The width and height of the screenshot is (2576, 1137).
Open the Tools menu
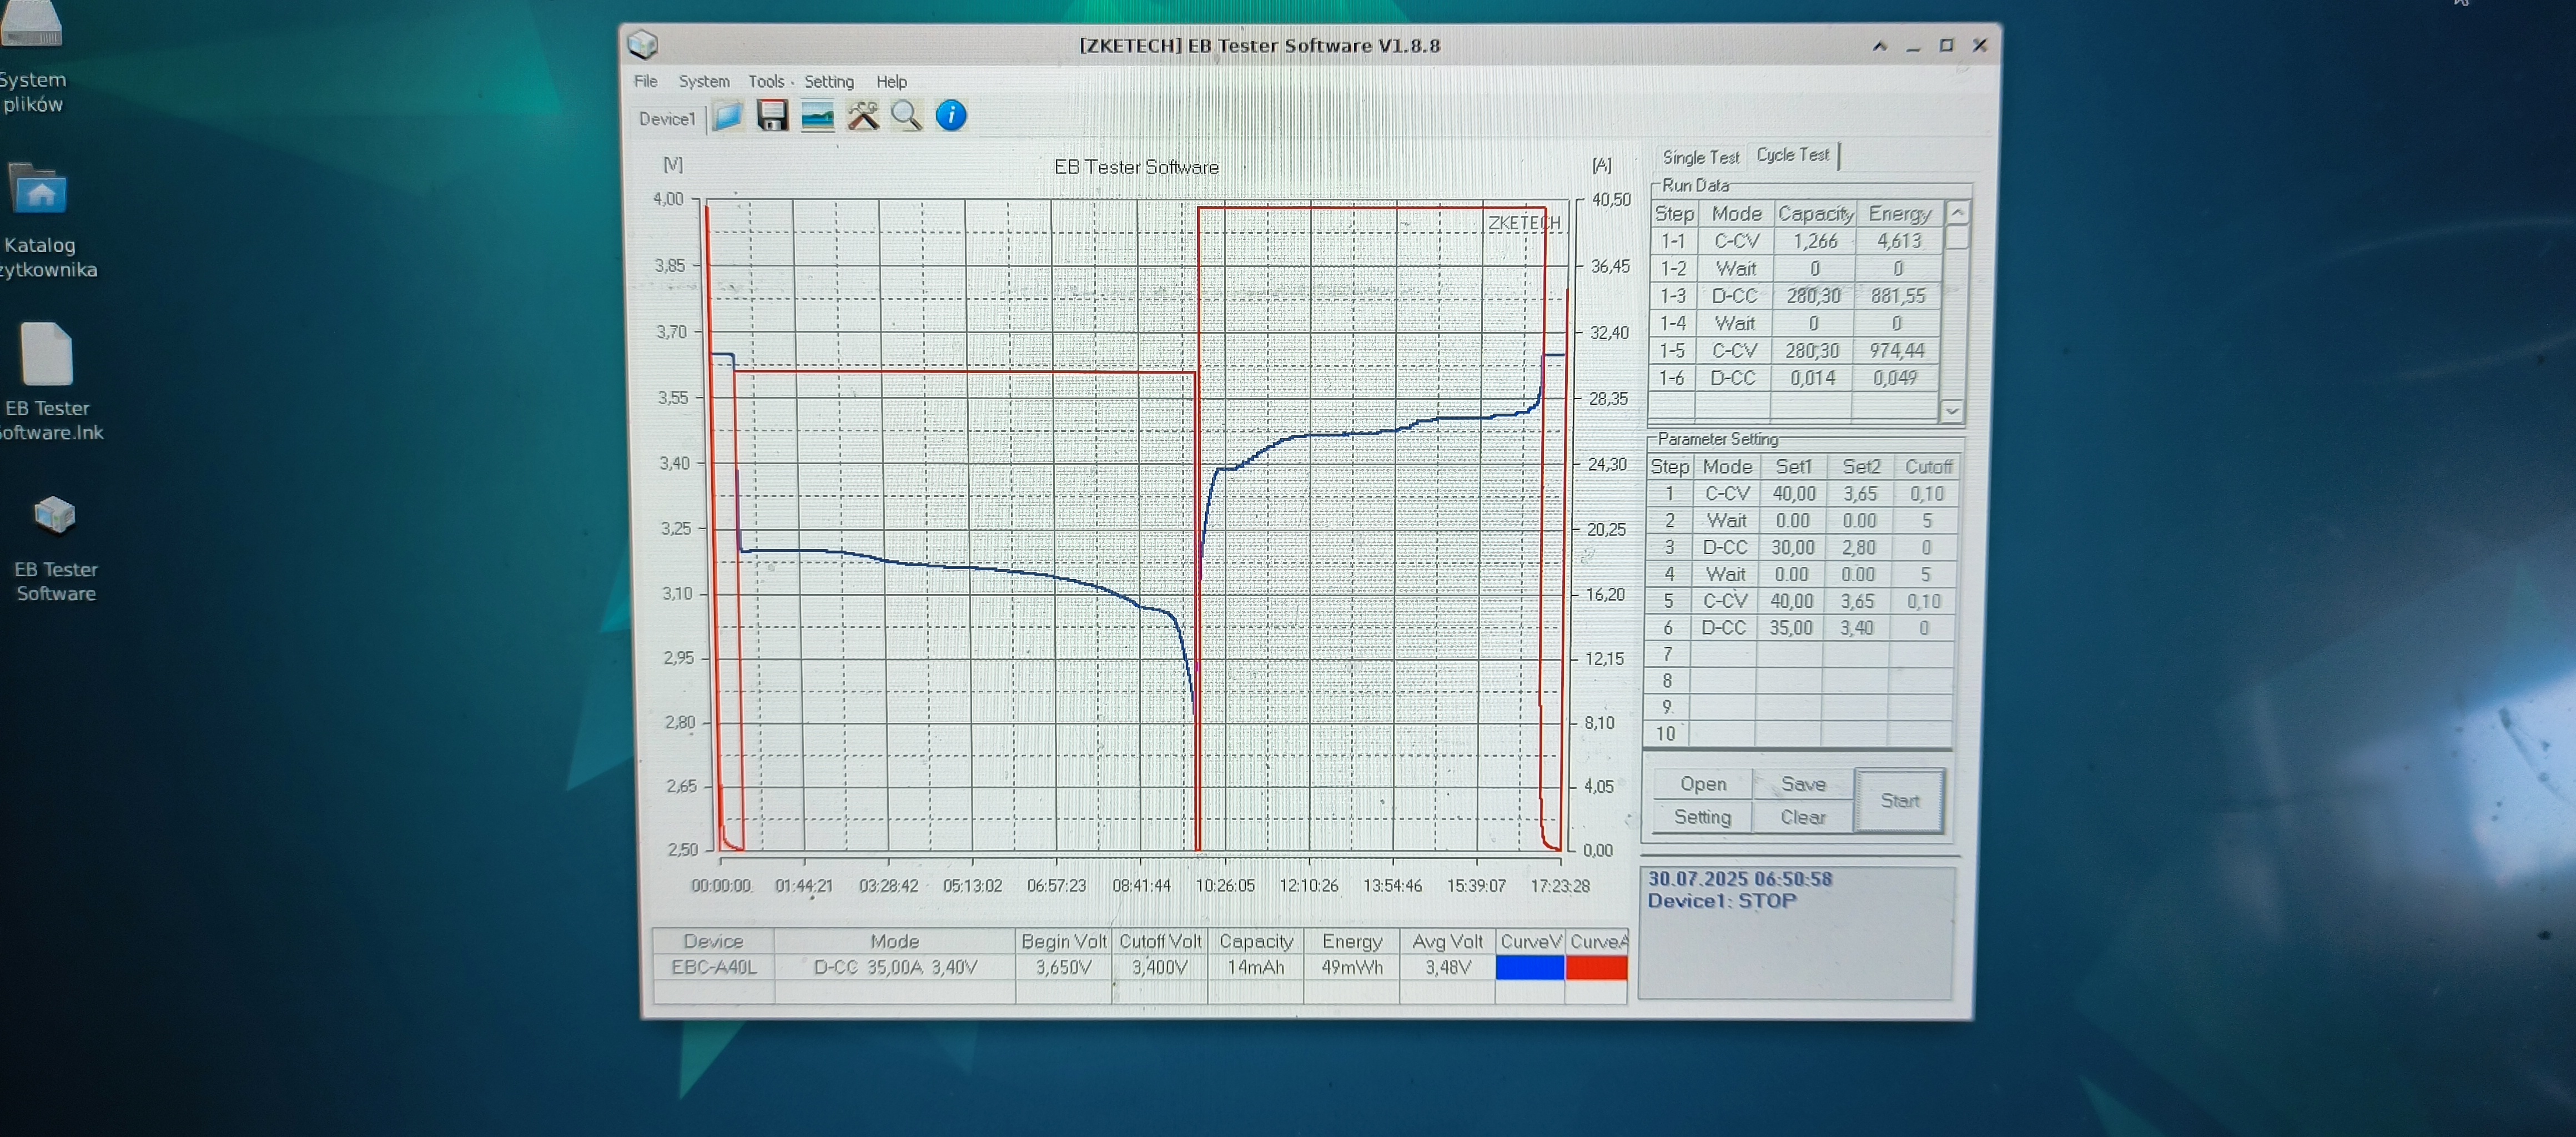pyautogui.click(x=766, y=82)
